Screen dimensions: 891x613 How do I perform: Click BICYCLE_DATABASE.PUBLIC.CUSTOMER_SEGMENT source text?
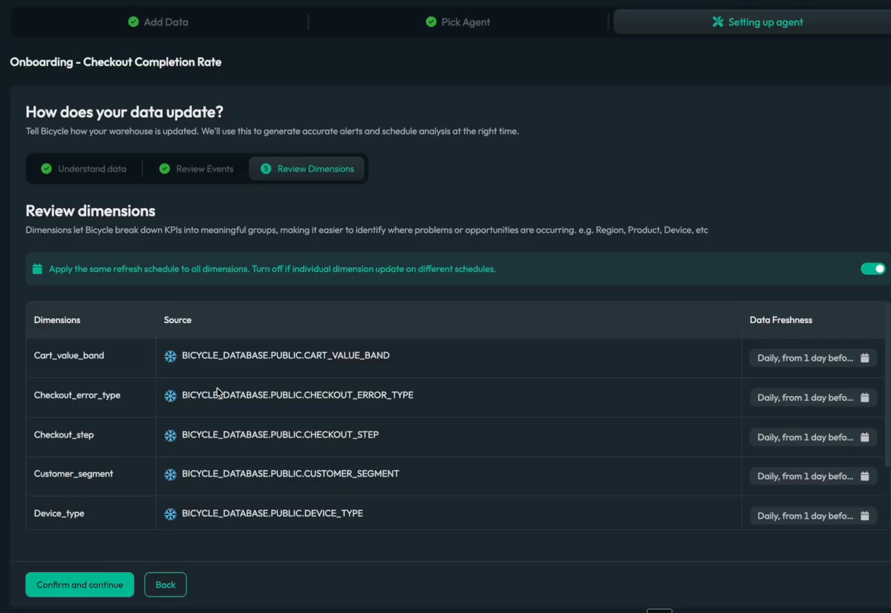point(290,474)
